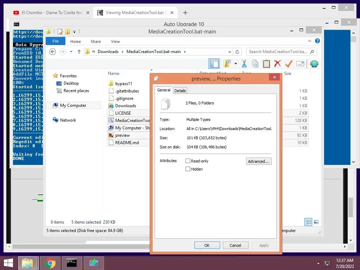Select the Downloads shortcut item
360x270 pixels.
click(x=126, y=105)
